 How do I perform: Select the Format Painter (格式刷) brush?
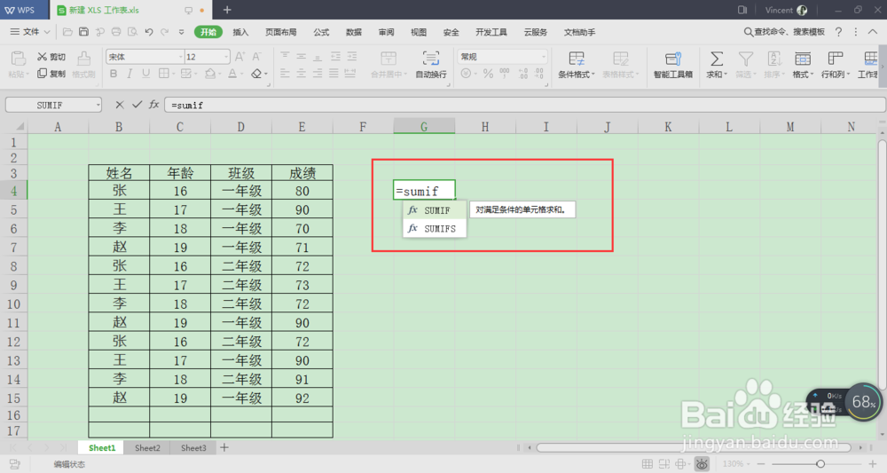click(x=83, y=59)
